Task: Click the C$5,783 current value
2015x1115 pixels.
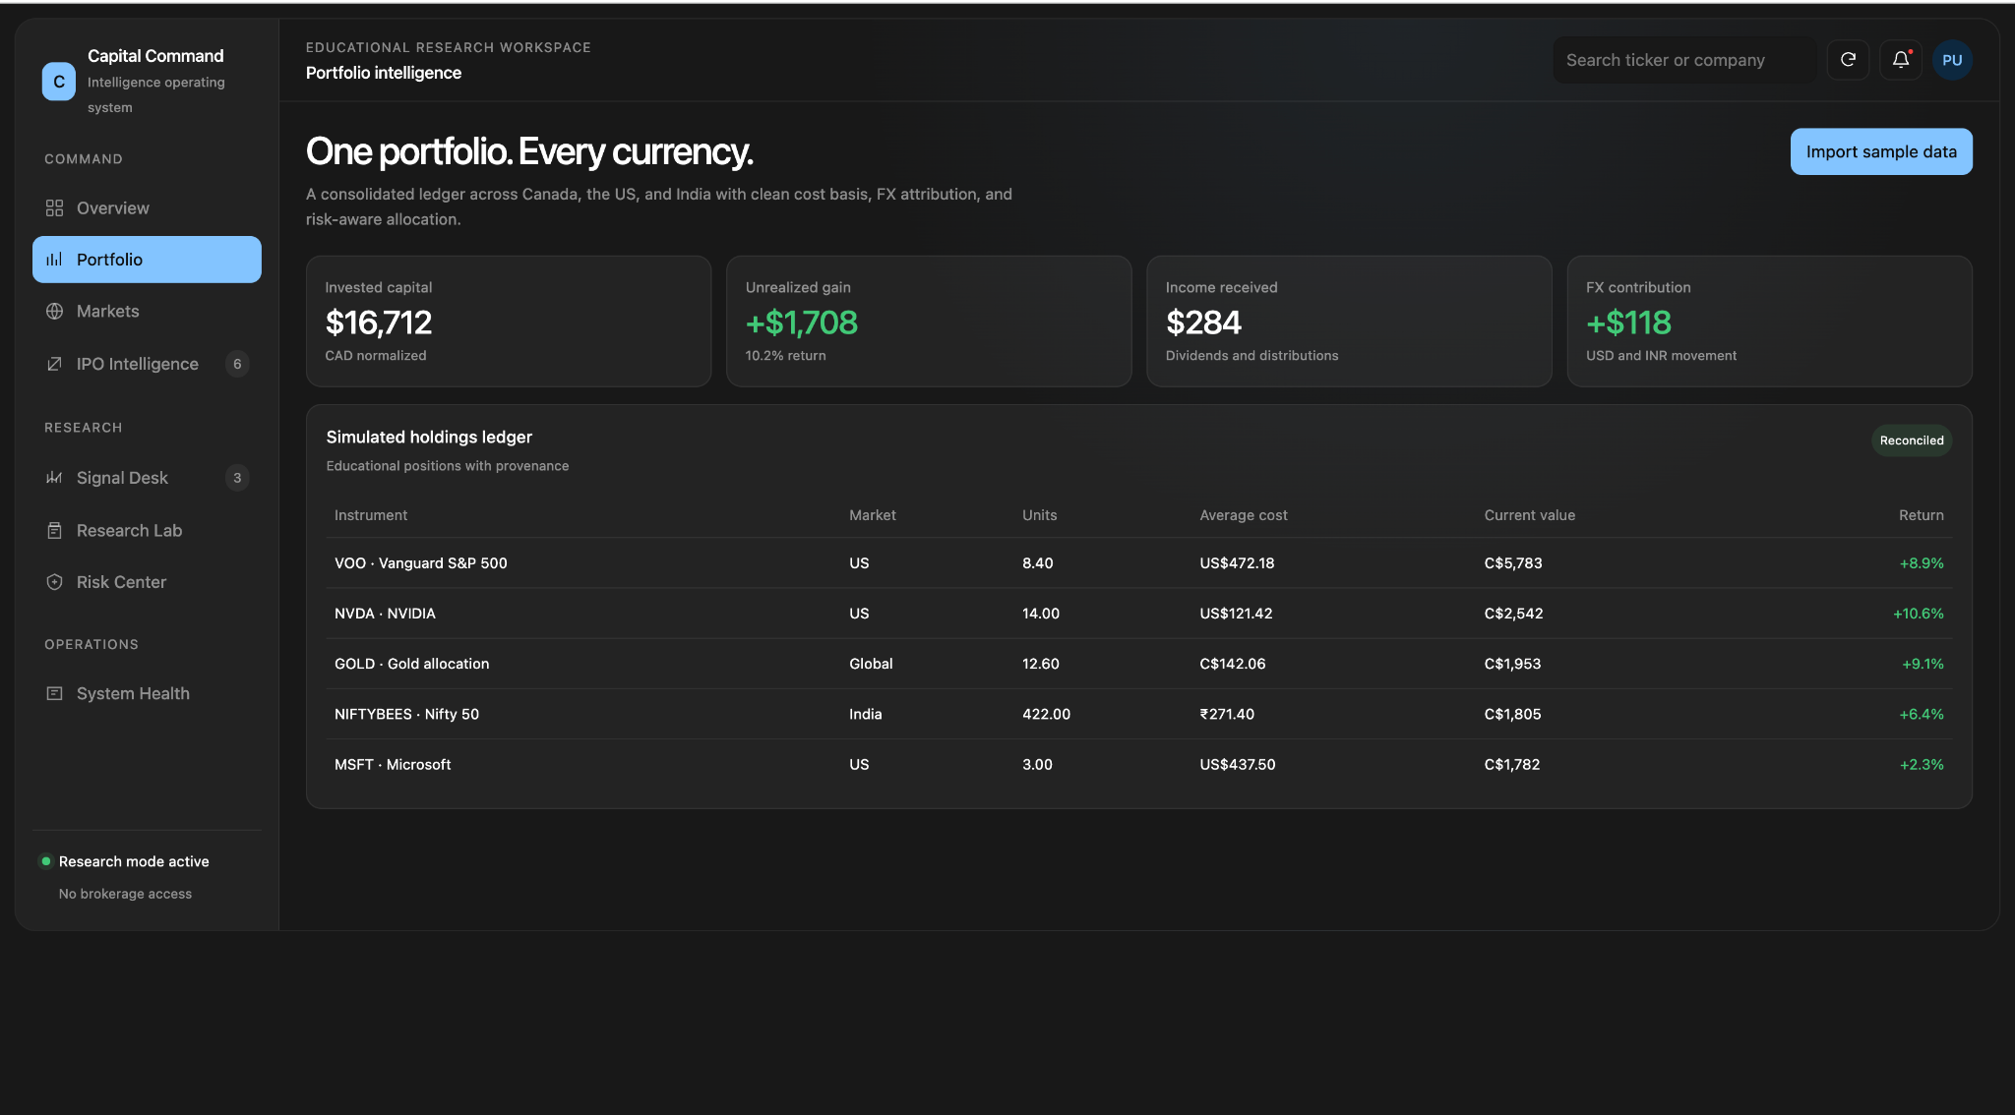Action: [1513, 563]
